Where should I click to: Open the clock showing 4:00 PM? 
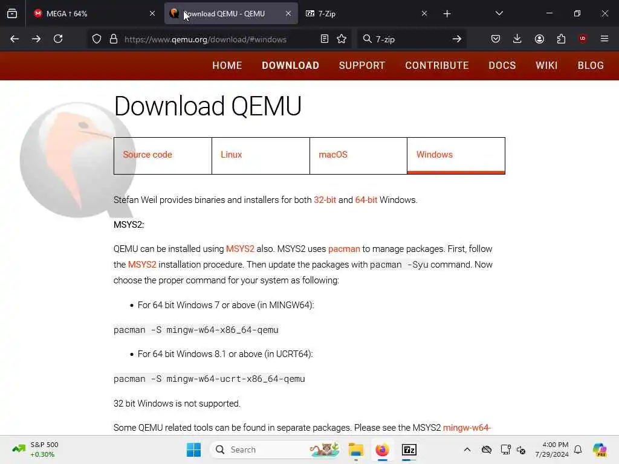(552, 449)
